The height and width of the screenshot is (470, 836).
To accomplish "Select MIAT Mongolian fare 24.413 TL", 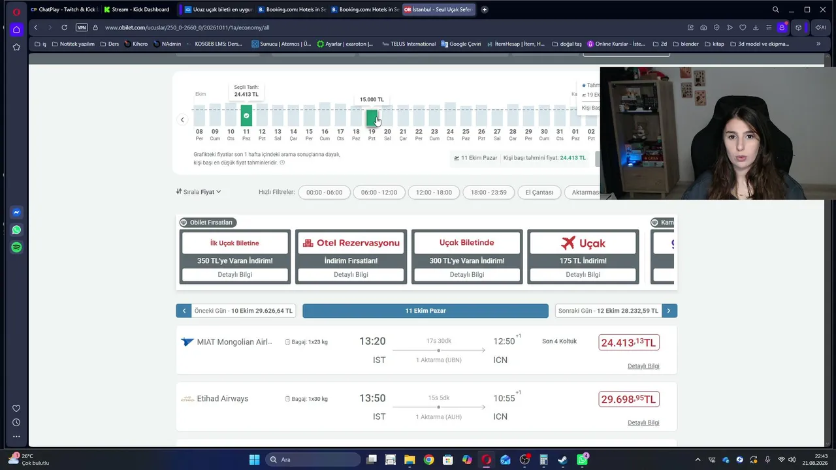I will click(629, 342).
